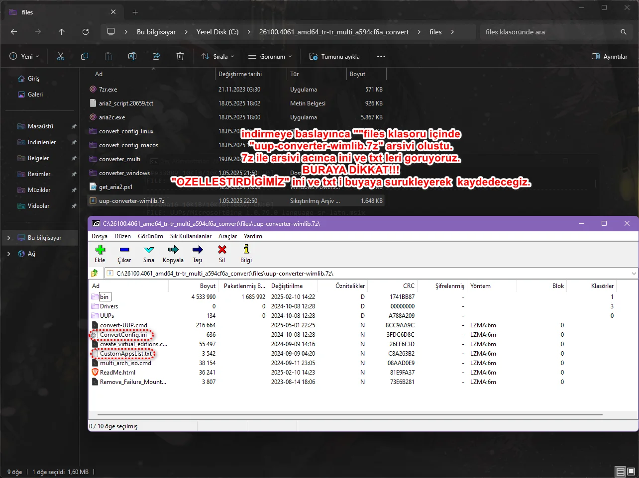Image resolution: width=639 pixels, height=478 pixels.
Task: Expand the Ağ network tree node
Action: [8, 254]
